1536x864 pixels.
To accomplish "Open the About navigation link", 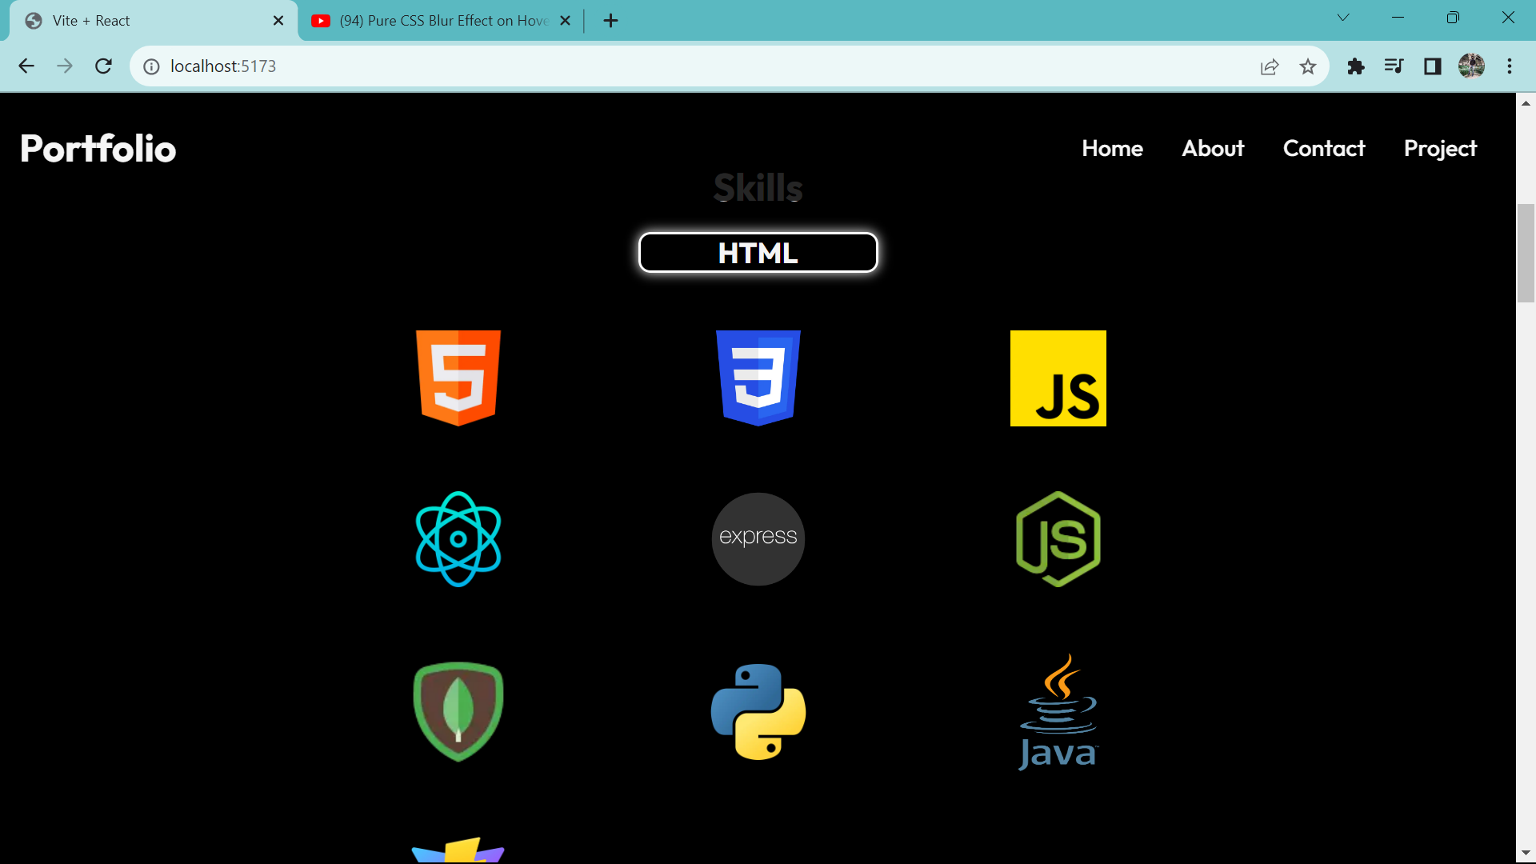I will tap(1212, 148).
